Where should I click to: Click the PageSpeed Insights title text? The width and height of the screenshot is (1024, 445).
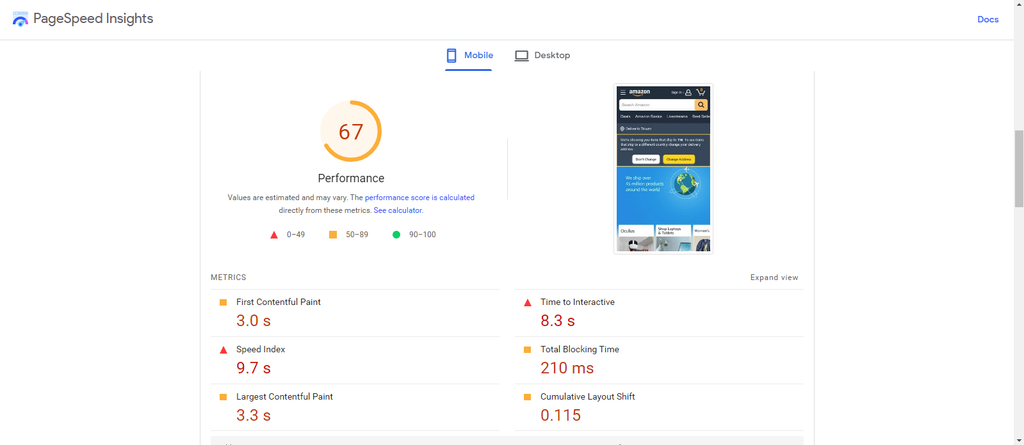(93, 19)
